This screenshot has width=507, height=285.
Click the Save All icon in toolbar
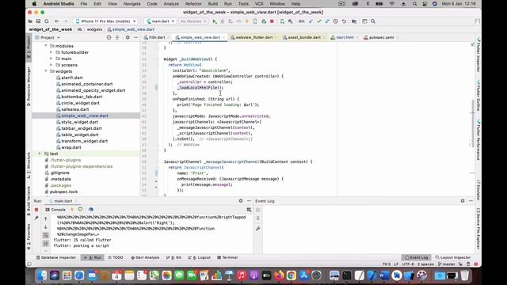(x=38, y=21)
